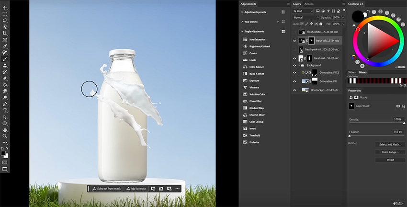
Task: Click the foreground color swatch in toolbar
Action: [x=3, y=153]
